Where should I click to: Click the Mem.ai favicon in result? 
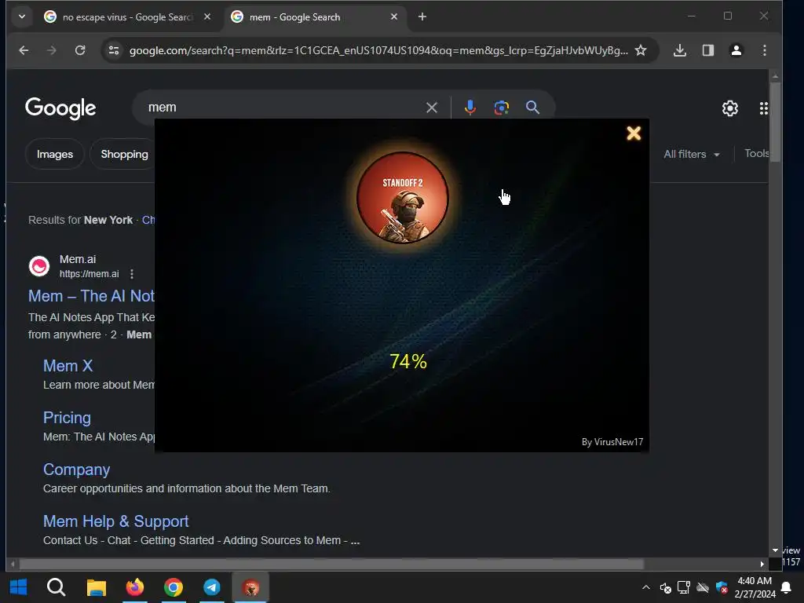(x=39, y=266)
